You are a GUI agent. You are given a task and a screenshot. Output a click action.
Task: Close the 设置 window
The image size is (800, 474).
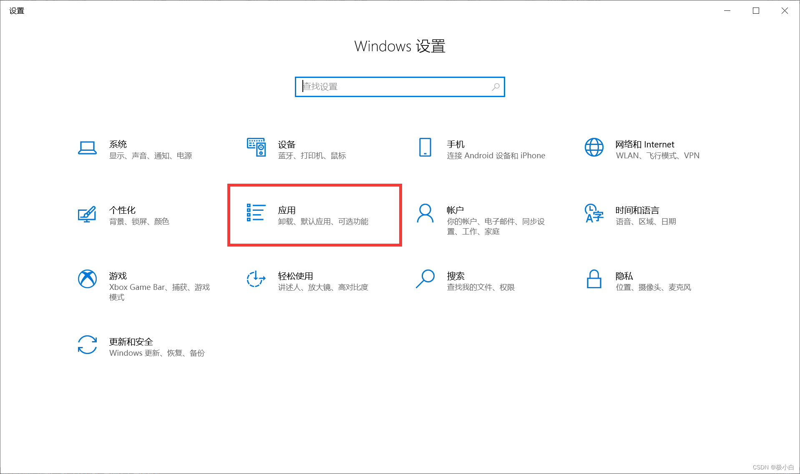click(785, 11)
